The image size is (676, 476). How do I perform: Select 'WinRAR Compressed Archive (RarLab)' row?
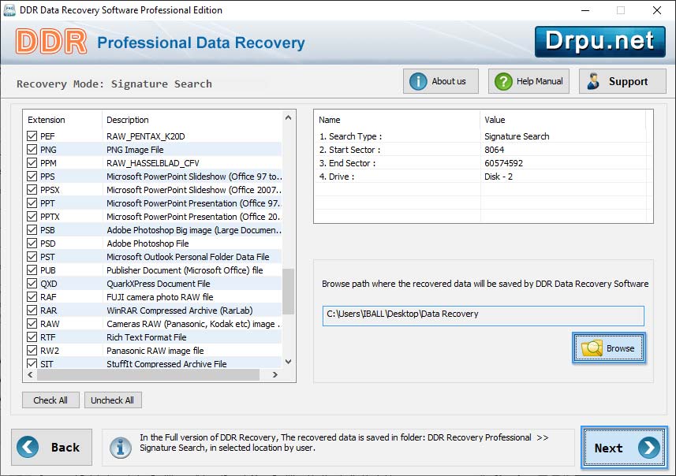[152, 311]
